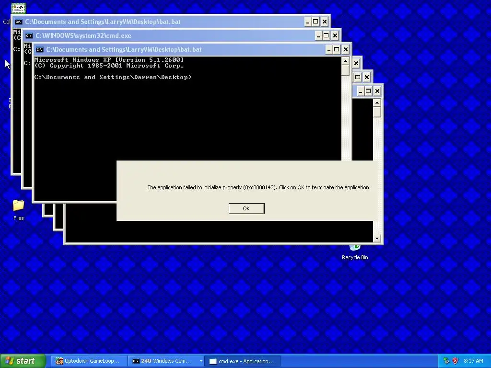Click the red security shield tray icon
The image size is (491, 368).
coord(456,361)
